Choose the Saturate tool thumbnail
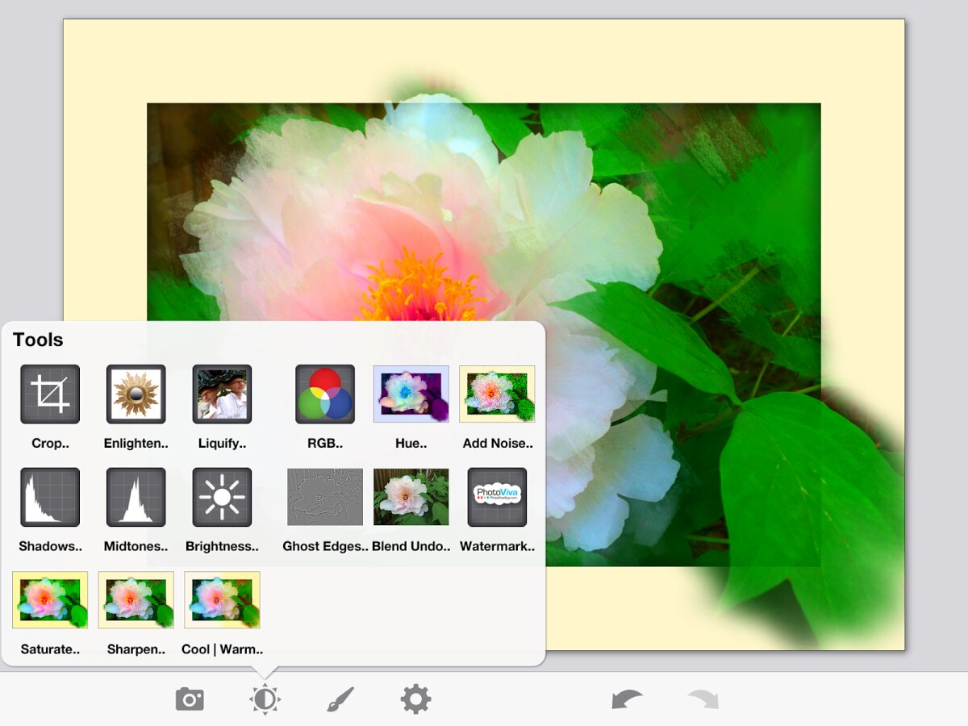This screenshot has height=726, width=968. click(x=50, y=600)
